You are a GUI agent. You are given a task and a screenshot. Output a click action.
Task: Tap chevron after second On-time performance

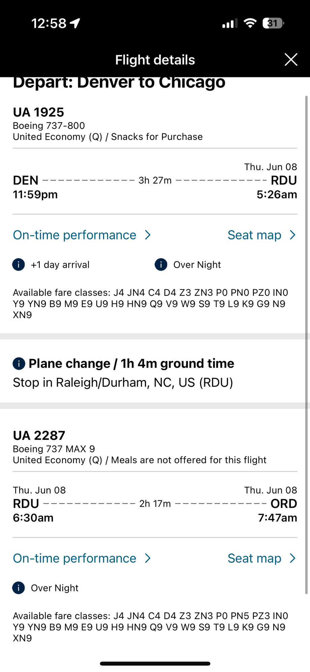[x=148, y=558]
